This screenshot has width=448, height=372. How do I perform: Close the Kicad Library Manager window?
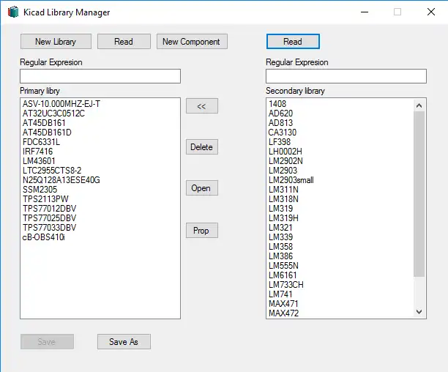click(x=431, y=12)
